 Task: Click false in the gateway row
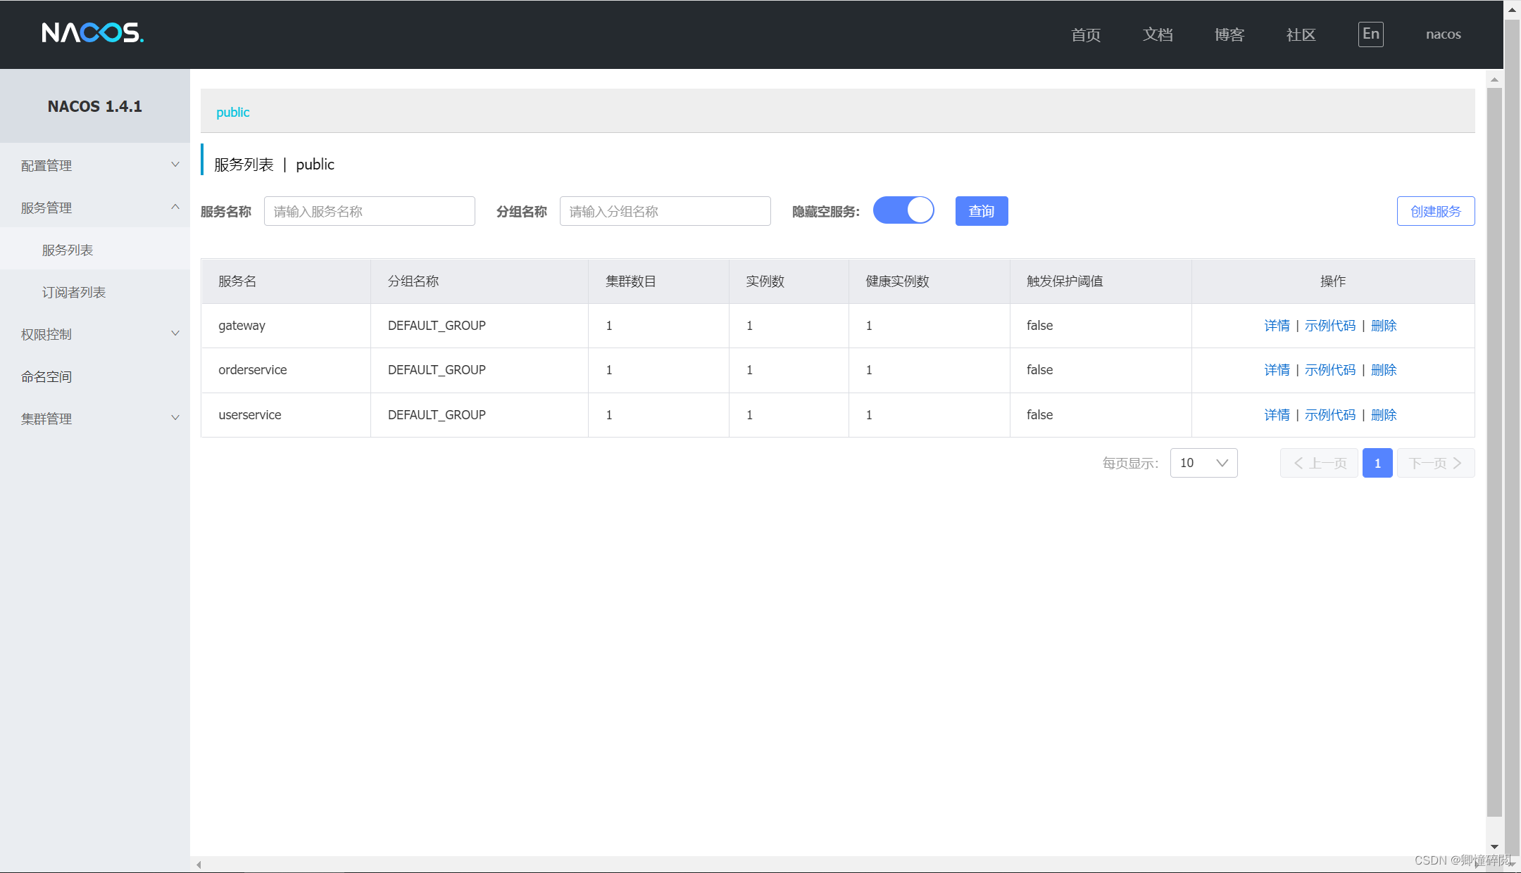click(x=1039, y=326)
